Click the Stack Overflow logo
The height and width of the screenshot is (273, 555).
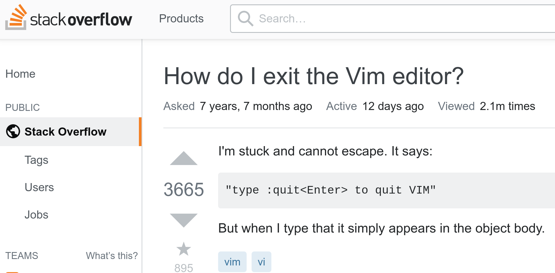(69, 18)
